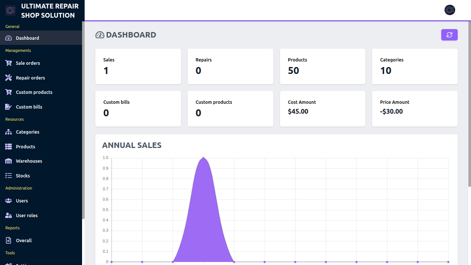
Task: Click the Users group icon
Action: (x=8, y=201)
